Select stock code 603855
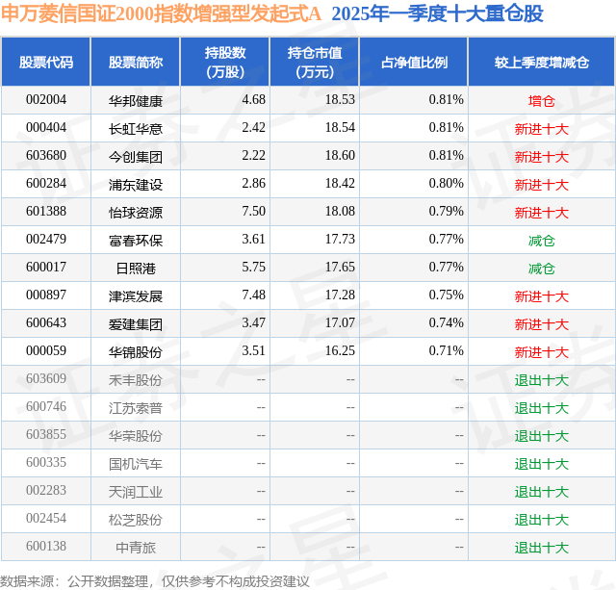 pos(46,434)
